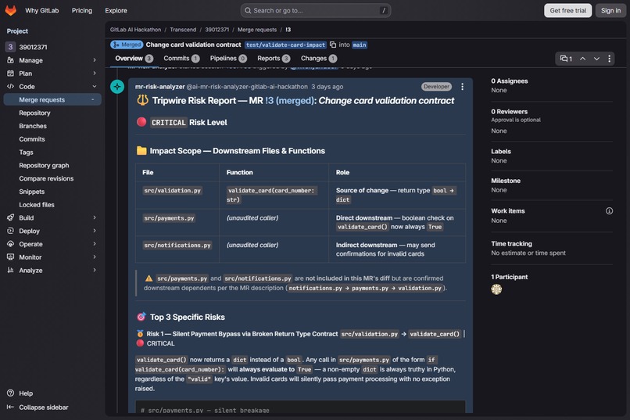Click the Build rocket icon
Screen dimensions: 630x420
point(10,218)
